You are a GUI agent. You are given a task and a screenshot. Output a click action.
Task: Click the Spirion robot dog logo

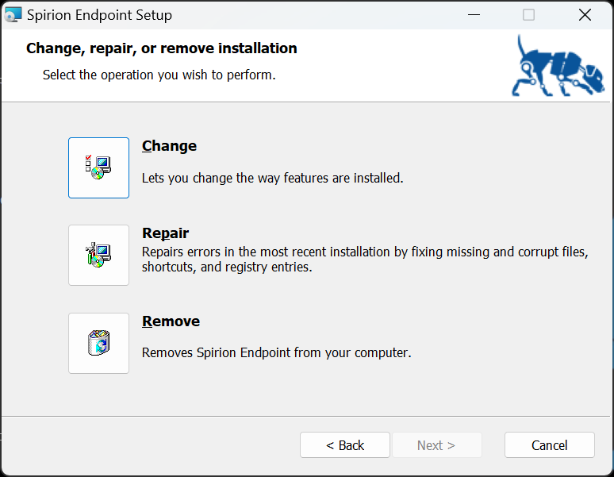558,67
